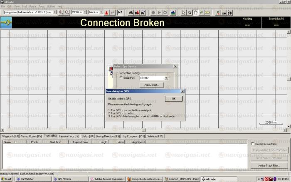
Task: Open the COM12 serial port dropdown
Action: point(166,78)
